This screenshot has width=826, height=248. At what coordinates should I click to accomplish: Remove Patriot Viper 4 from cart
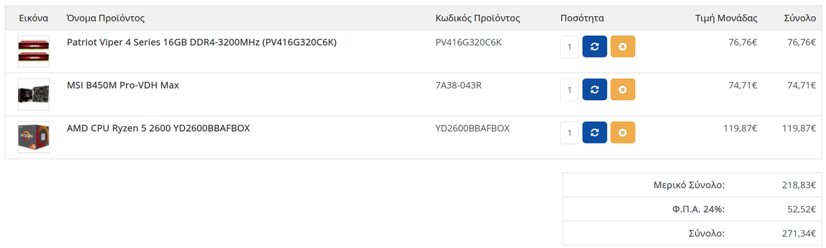point(623,46)
